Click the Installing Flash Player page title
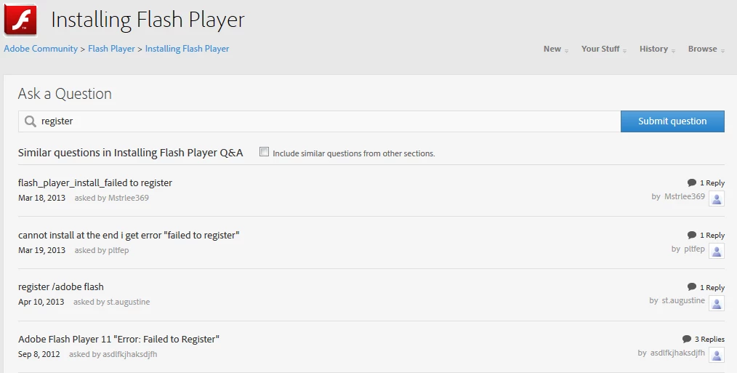Screen dimensions: 737x373 148,20
